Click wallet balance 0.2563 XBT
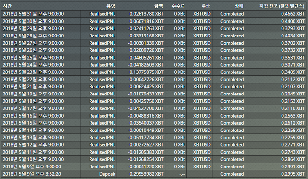 (x=293, y=116)
